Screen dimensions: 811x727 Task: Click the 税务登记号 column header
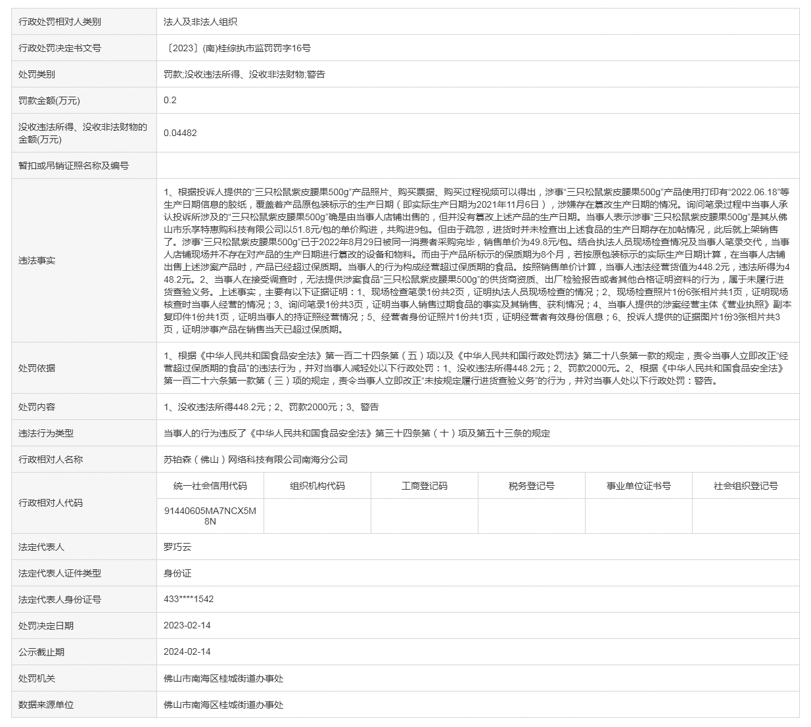coord(532,486)
